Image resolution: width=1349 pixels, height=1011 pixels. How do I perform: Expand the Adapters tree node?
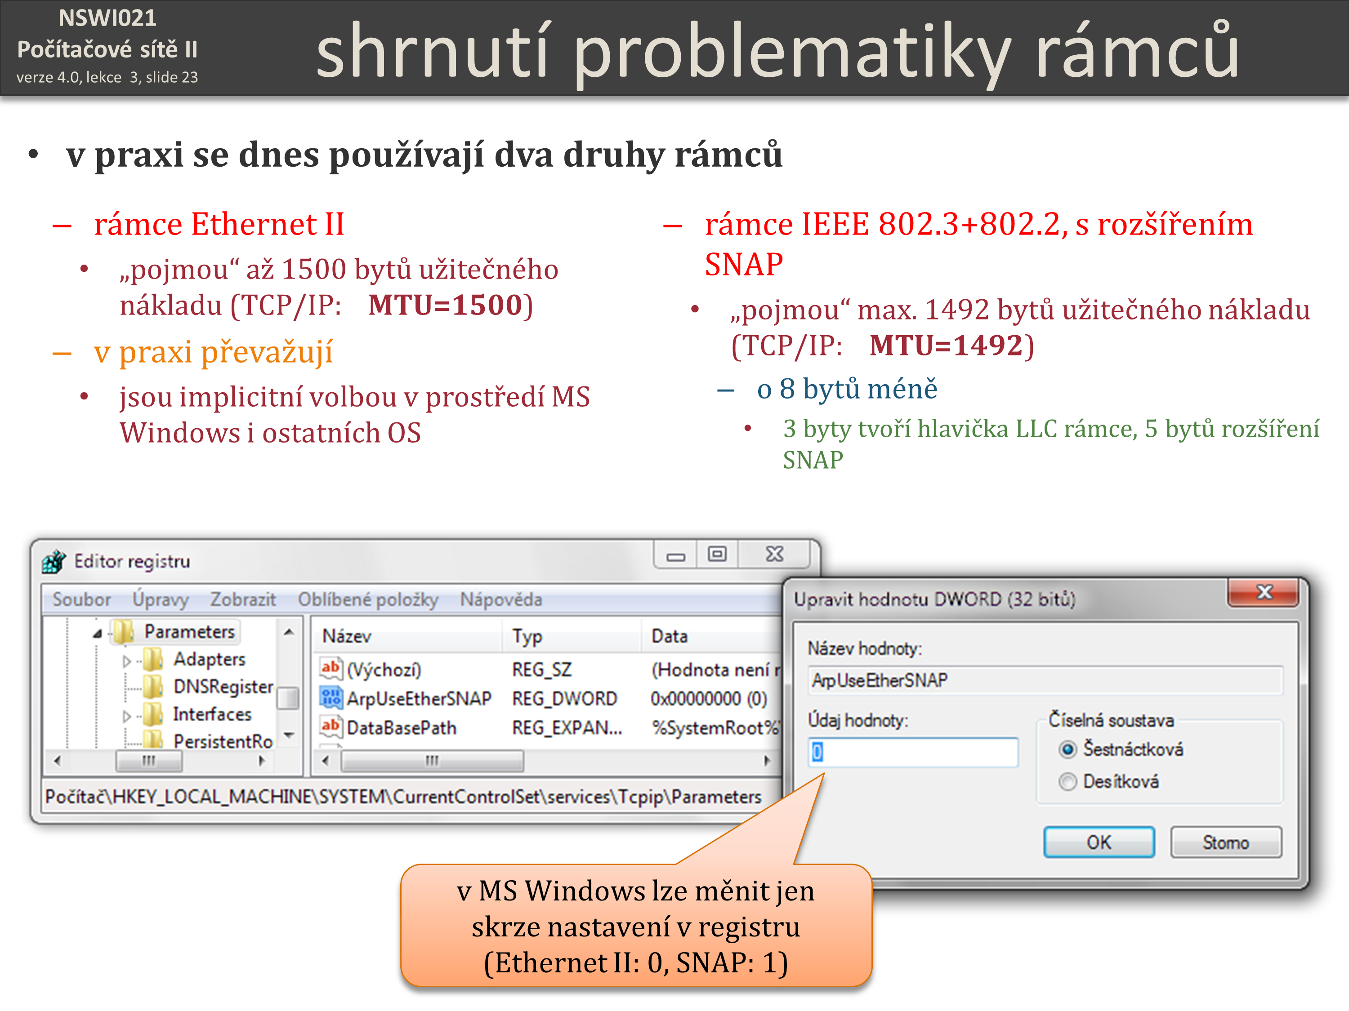click(126, 661)
